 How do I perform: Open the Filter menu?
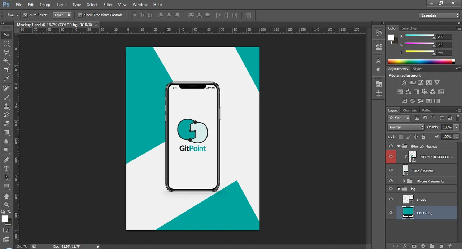(108, 5)
